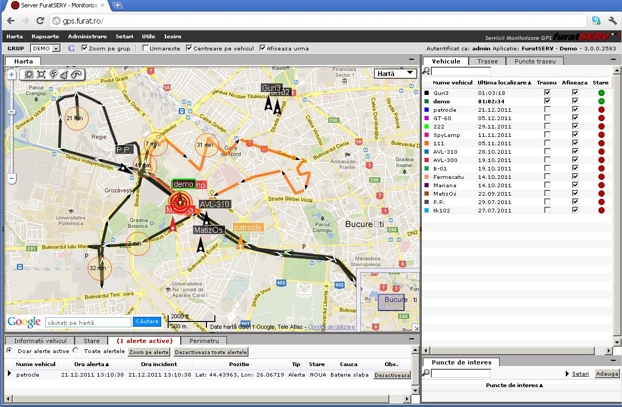Open a new browser tab
Screen dimensions: 622x407
point(118,5)
